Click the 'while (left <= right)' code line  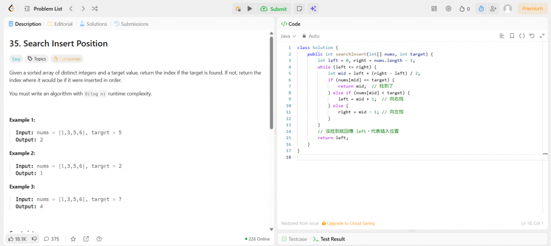[347, 67]
